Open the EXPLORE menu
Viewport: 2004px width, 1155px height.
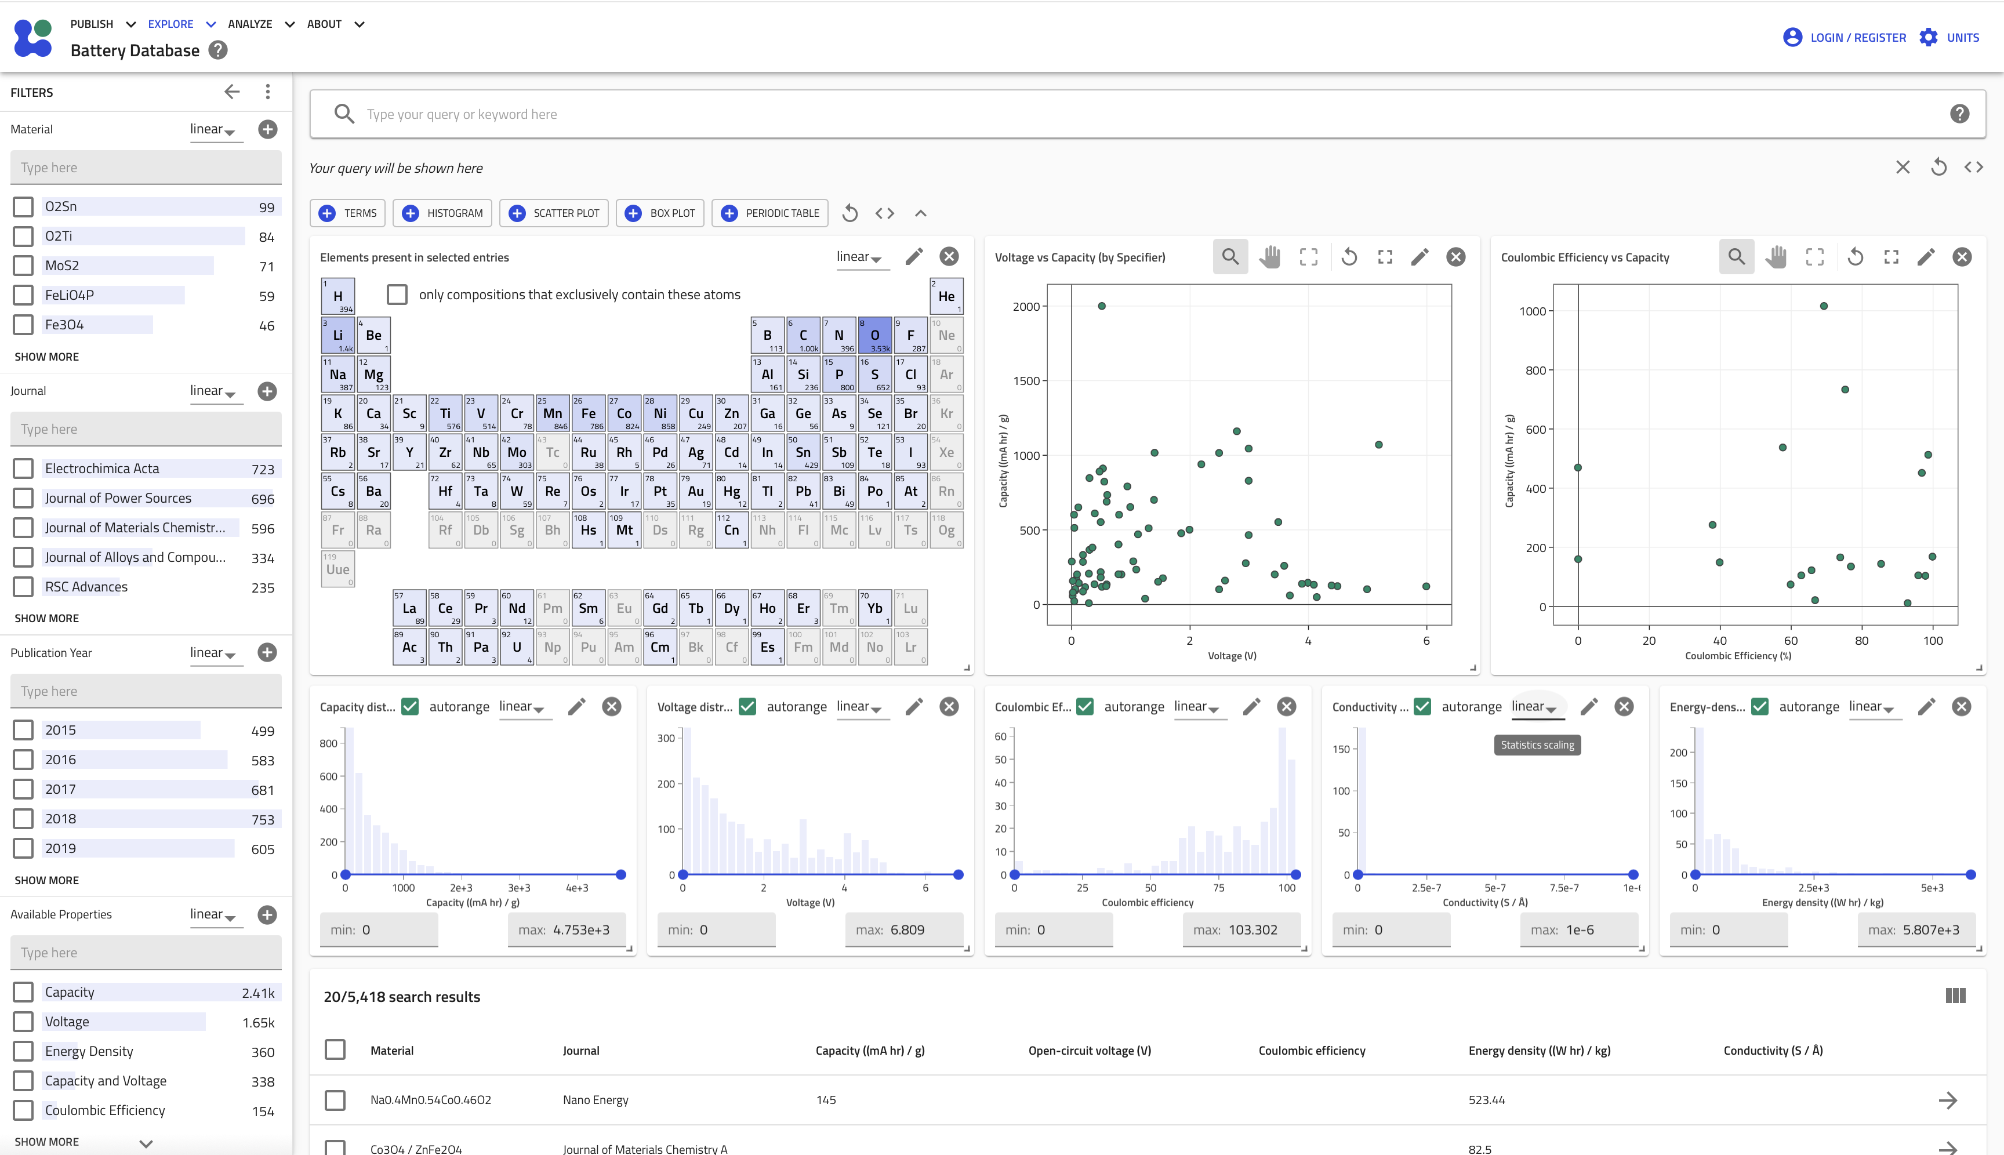point(181,24)
